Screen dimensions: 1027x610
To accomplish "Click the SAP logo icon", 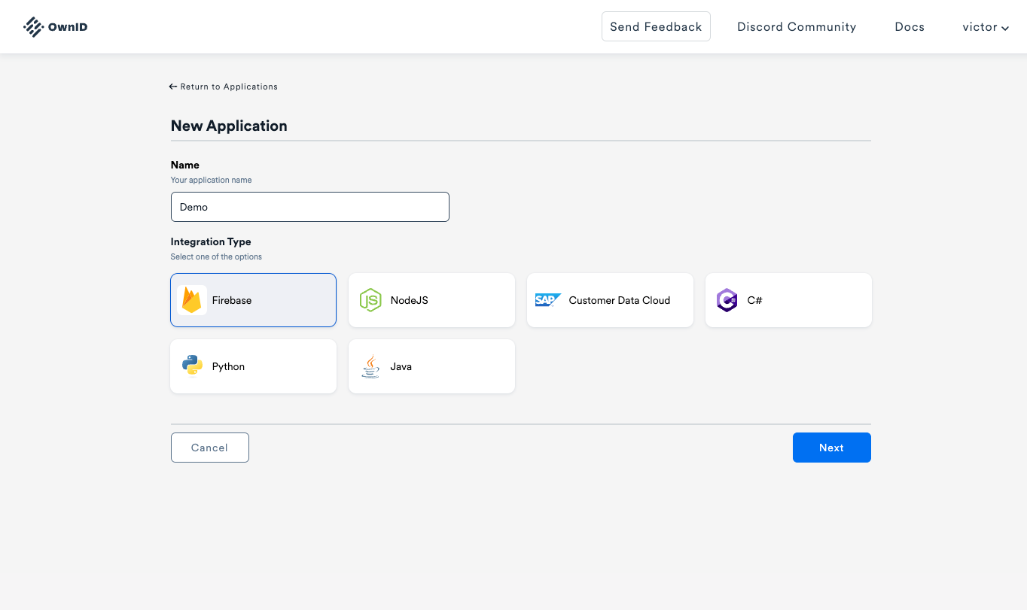I will (x=548, y=300).
